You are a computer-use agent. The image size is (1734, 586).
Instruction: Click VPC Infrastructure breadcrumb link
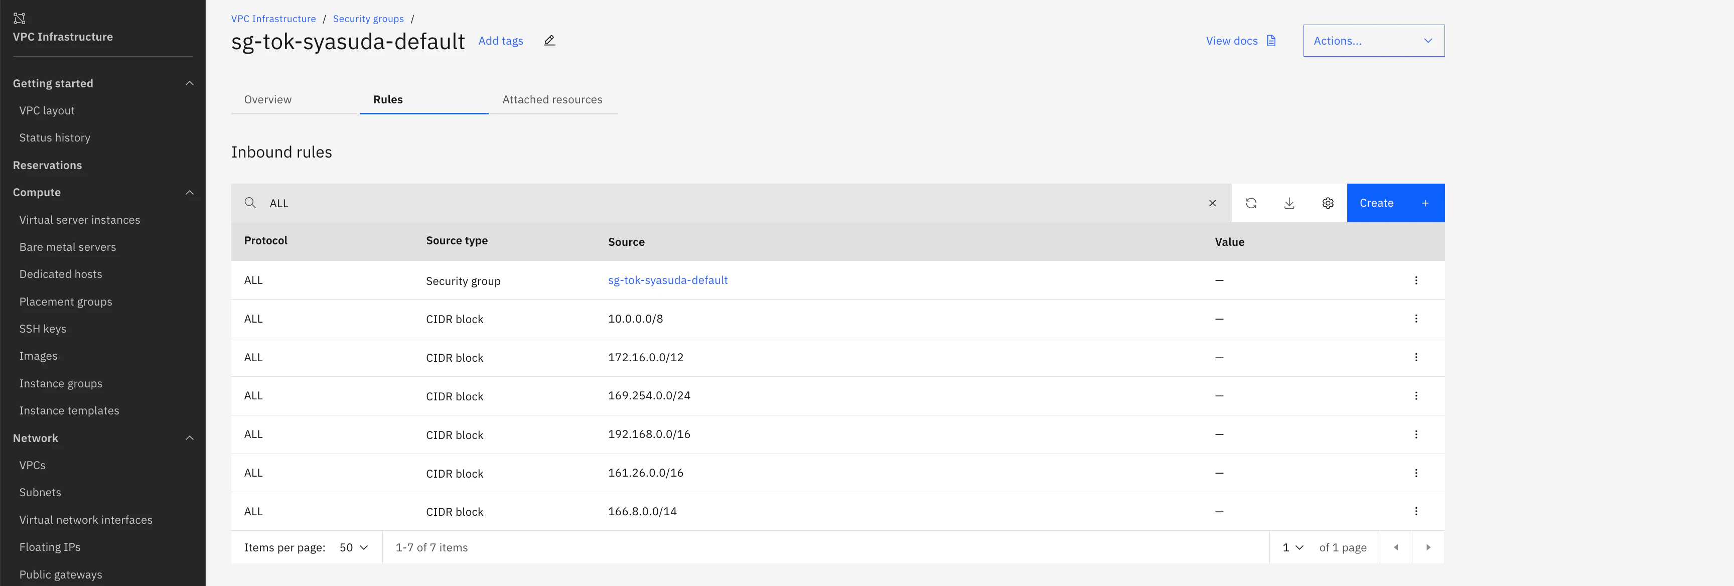point(273,19)
